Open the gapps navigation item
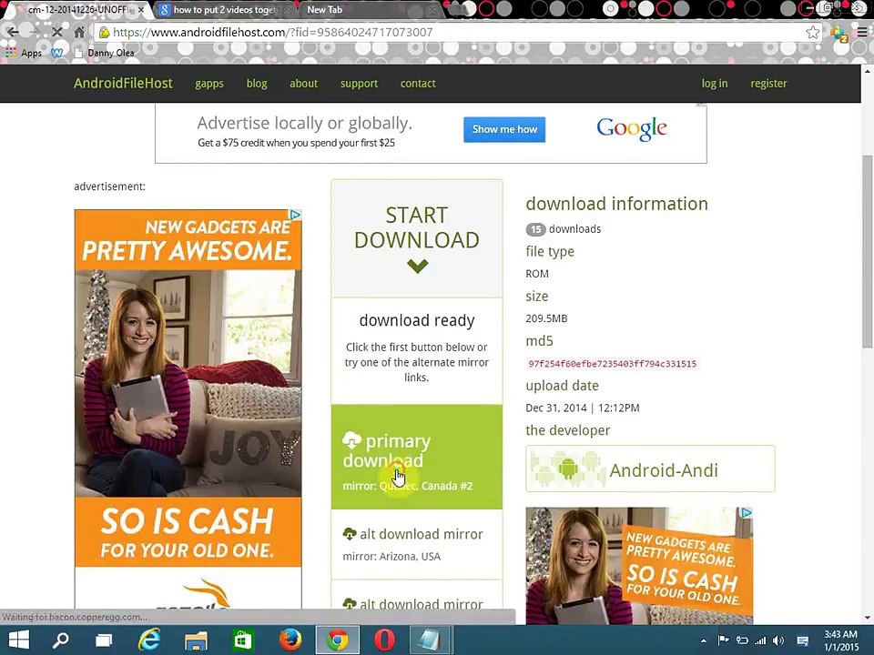This screenshot has height=655, width=874. pyautogui.click(x=209, y=84)
